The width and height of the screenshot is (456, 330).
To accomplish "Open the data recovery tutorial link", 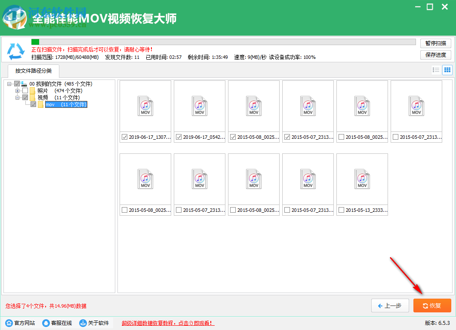I will pos(168,323).
